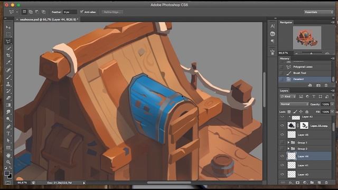The height and width of the screenshot is (190, 338).
Task: Hide Layer 40 with eye icon
Action: 282,174
